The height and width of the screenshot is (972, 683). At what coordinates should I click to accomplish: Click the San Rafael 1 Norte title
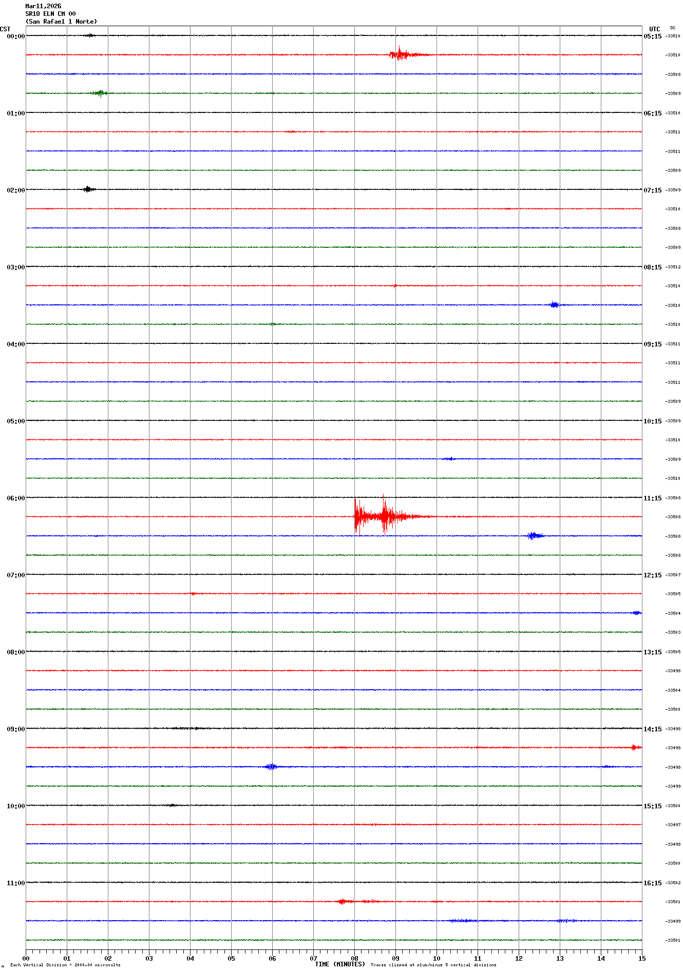tap(61, 22)
